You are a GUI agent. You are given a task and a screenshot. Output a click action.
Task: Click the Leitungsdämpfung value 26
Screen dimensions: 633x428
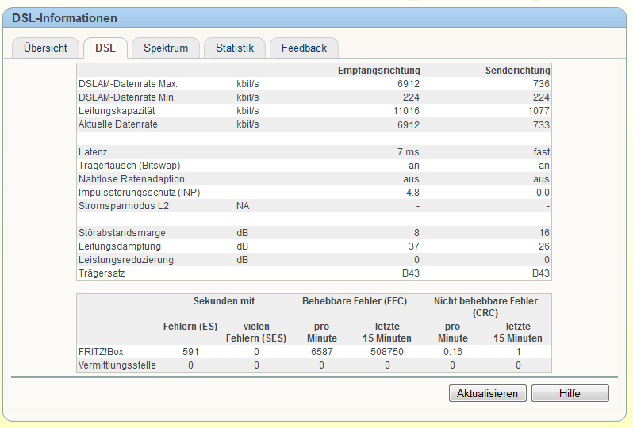[x=544, y=246]
